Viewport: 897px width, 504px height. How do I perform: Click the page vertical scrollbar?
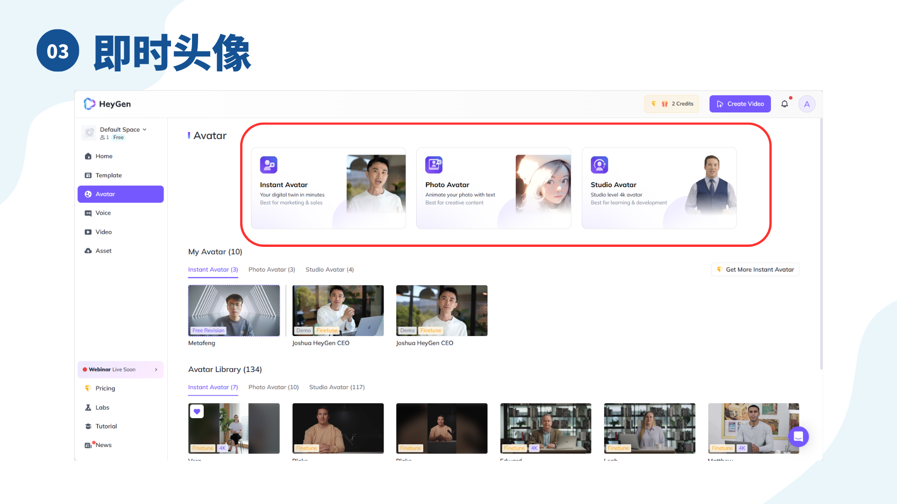(x=821, y=244)
